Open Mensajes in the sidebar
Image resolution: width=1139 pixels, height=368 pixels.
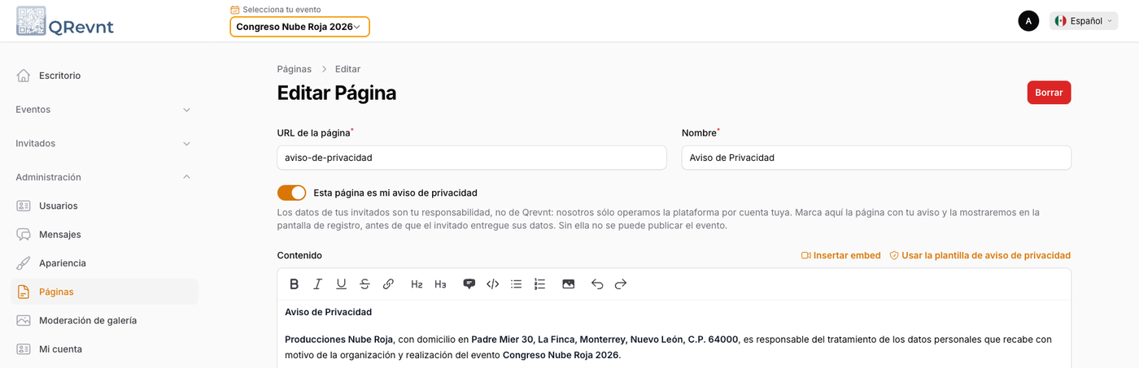coord(104,234)
